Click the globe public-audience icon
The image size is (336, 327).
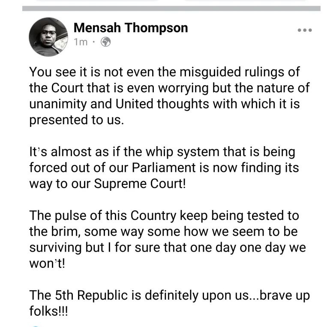(105, 42)
